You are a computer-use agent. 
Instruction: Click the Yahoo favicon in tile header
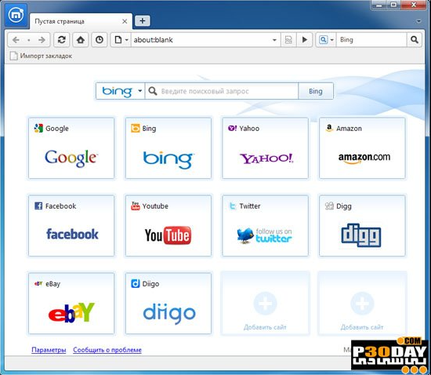[x=232, y=128]
